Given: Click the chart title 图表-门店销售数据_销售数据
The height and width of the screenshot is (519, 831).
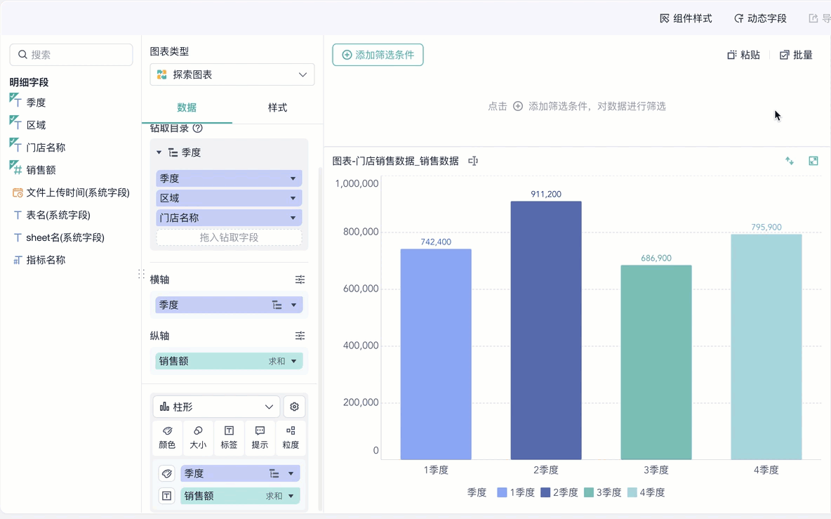Looking at the screenshot, I should [395, 161].
